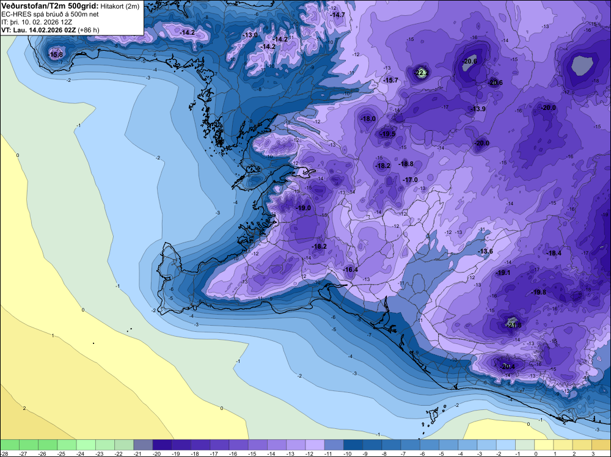Click the -13.9 temperature value
This screenshot has width=611, height=457.
[x=478, y=109]
